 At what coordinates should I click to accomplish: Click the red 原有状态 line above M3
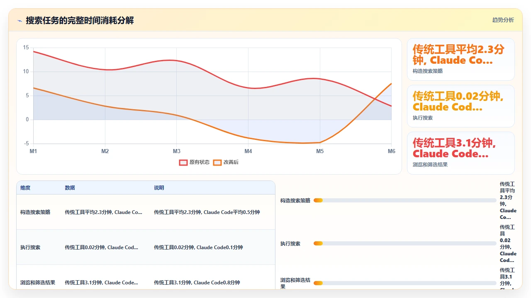tap(176, 60)
